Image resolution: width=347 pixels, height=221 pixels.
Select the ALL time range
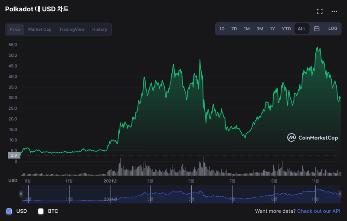click(x=302, y=29)
